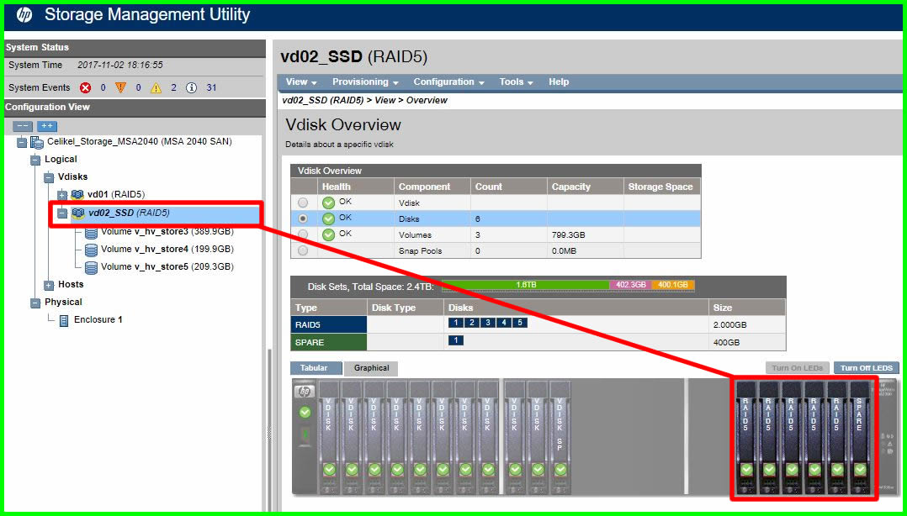The height and width of the screenshot is (516, 907).
Task: Click the red critical events icon
Action: 86,88
